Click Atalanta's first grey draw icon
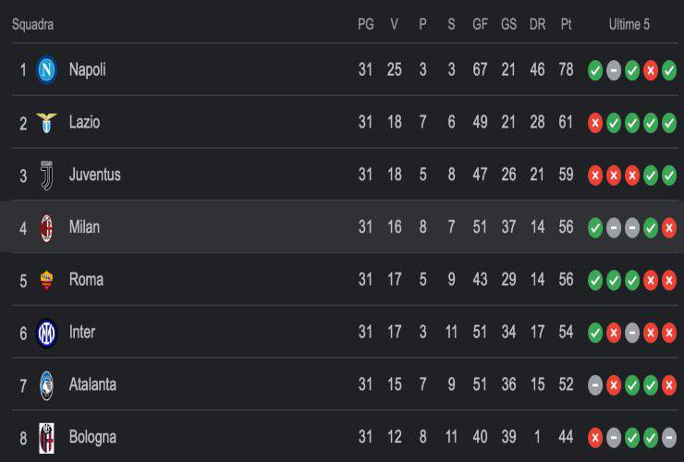Screen dimensions: 684x462 pyautogui.click(x=595, y=385)
